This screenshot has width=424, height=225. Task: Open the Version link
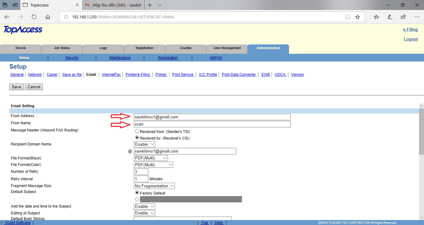pyautogui.click(x=297, y=75)
